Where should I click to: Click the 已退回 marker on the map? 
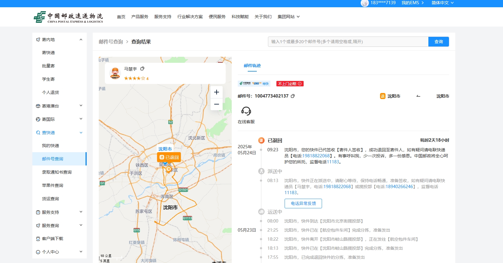tap(169, 157)
